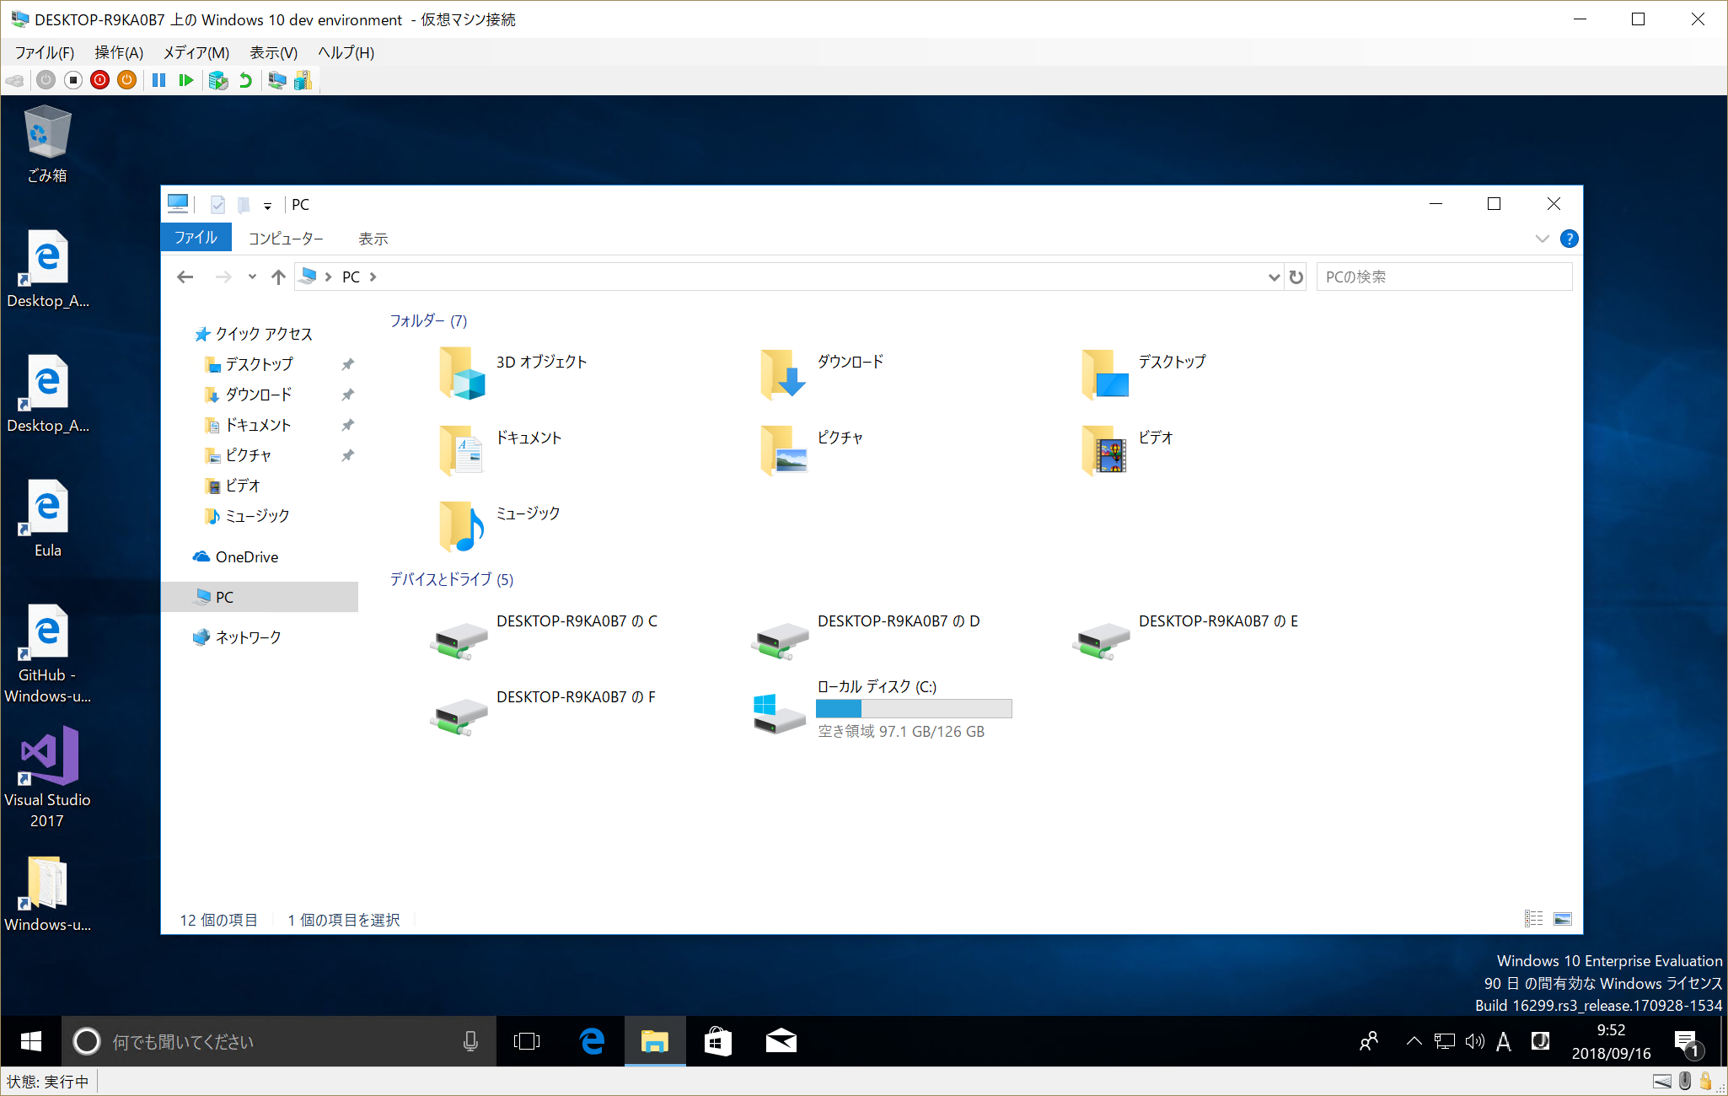Create a VM checkpoint via toolbar icon
The image size is (1728, 1096).
coord(218,80)
